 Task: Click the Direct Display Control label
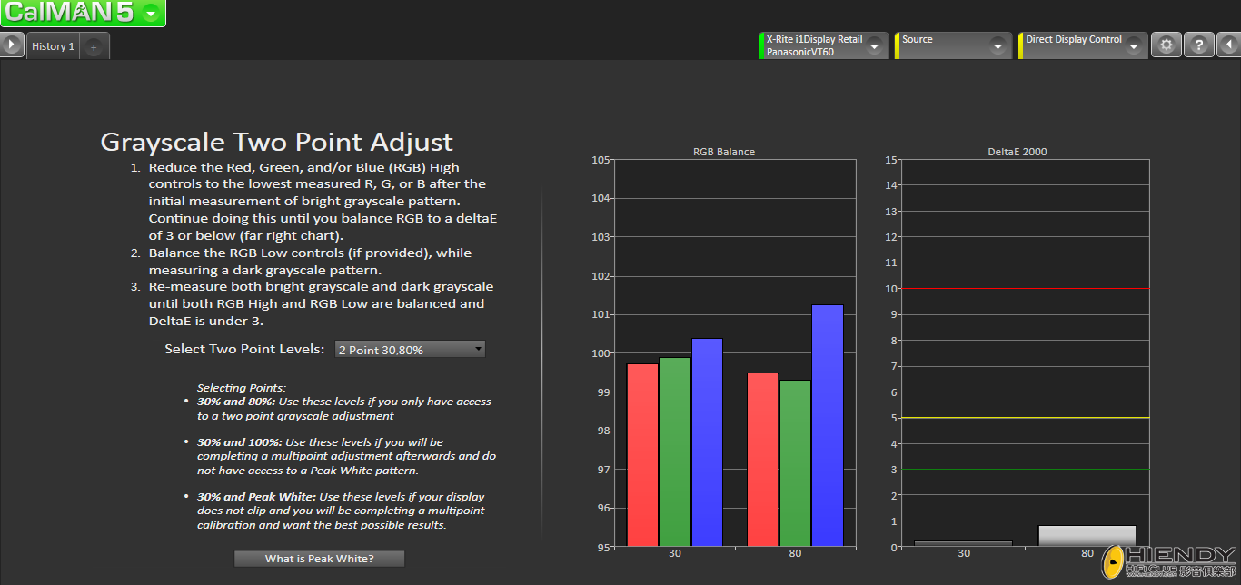1073,40
